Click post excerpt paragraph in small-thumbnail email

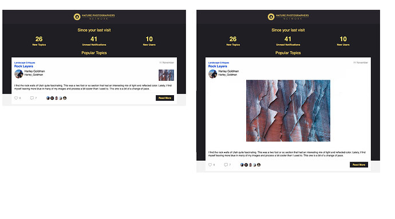click(x=93, y=87)
